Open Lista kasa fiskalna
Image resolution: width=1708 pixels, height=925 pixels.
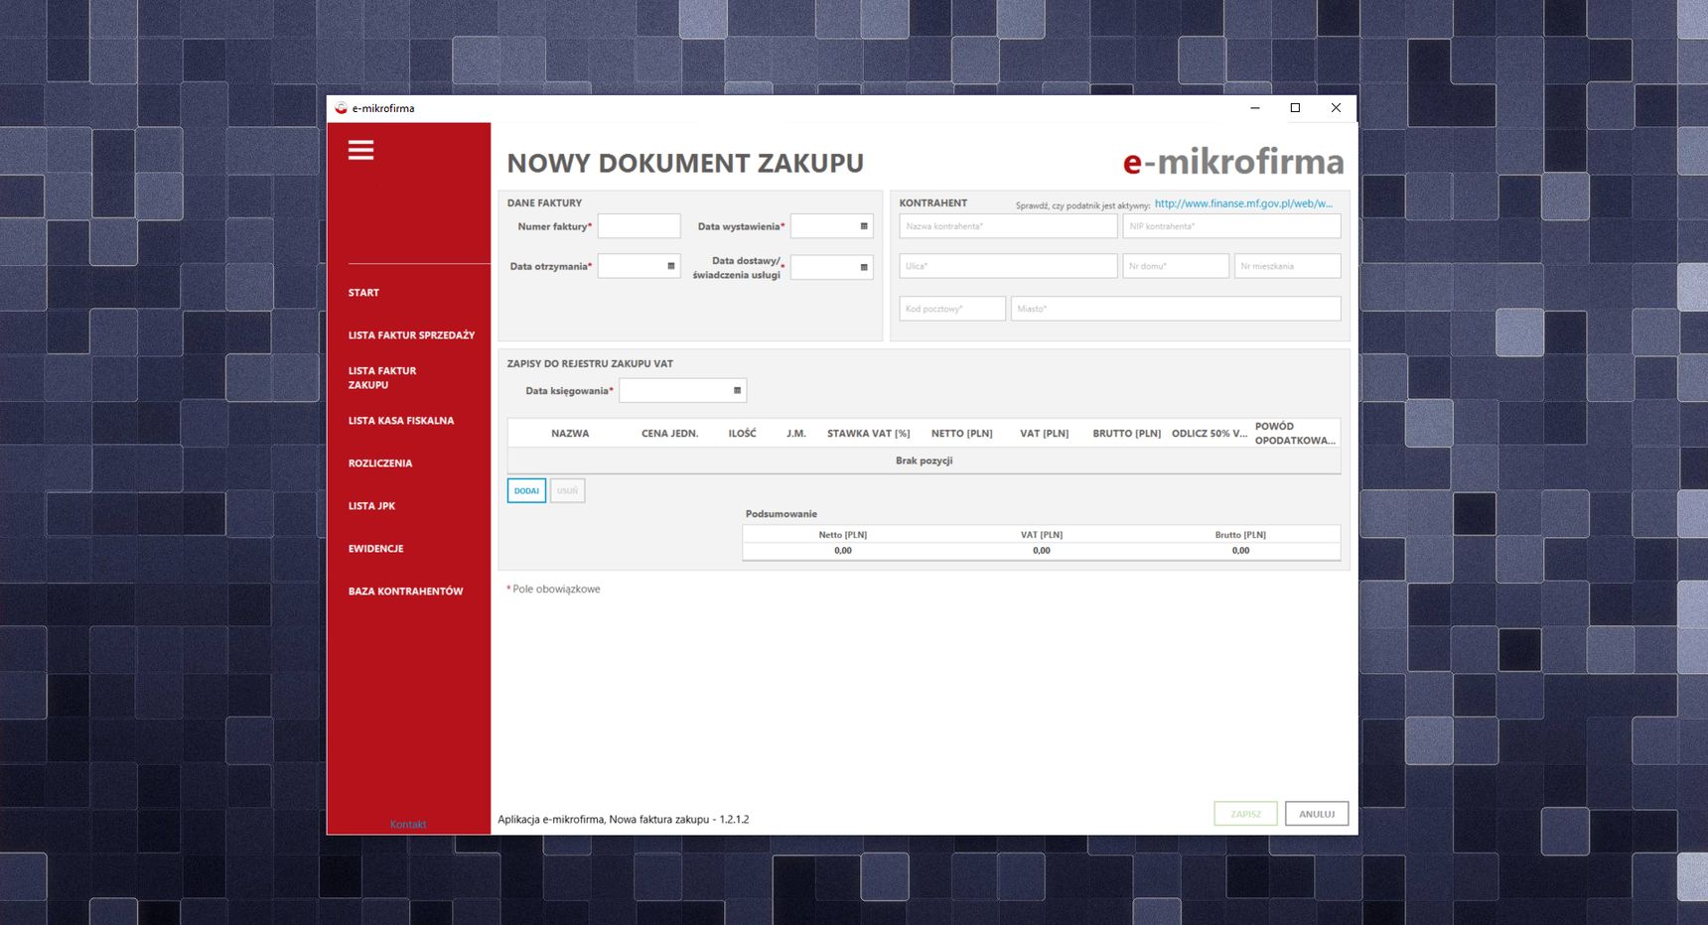401,421
